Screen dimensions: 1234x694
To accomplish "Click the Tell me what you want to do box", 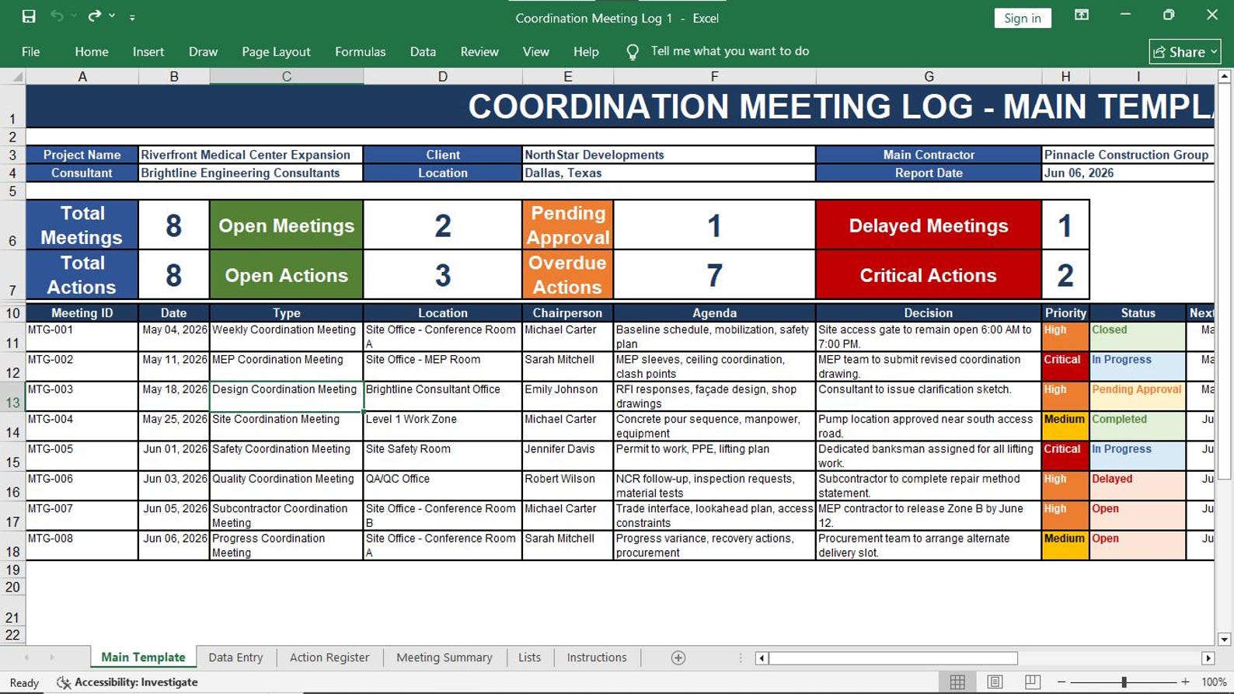I will point(730,51).
